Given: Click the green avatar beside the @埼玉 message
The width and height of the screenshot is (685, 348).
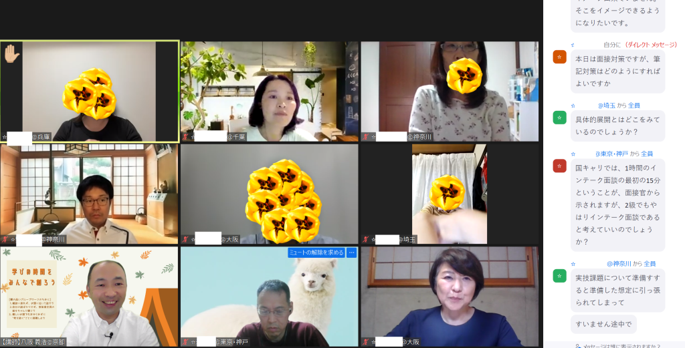Looking at the screenshot, I should [560, 118].
